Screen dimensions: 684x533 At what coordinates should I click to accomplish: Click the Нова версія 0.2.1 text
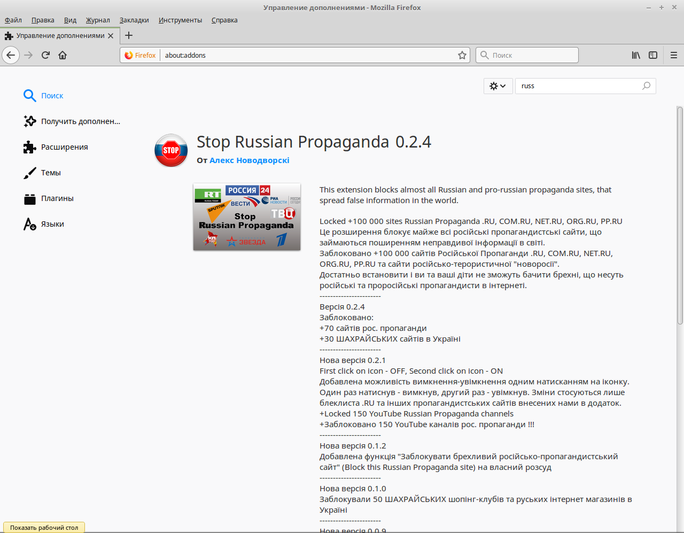click(353, 360)
